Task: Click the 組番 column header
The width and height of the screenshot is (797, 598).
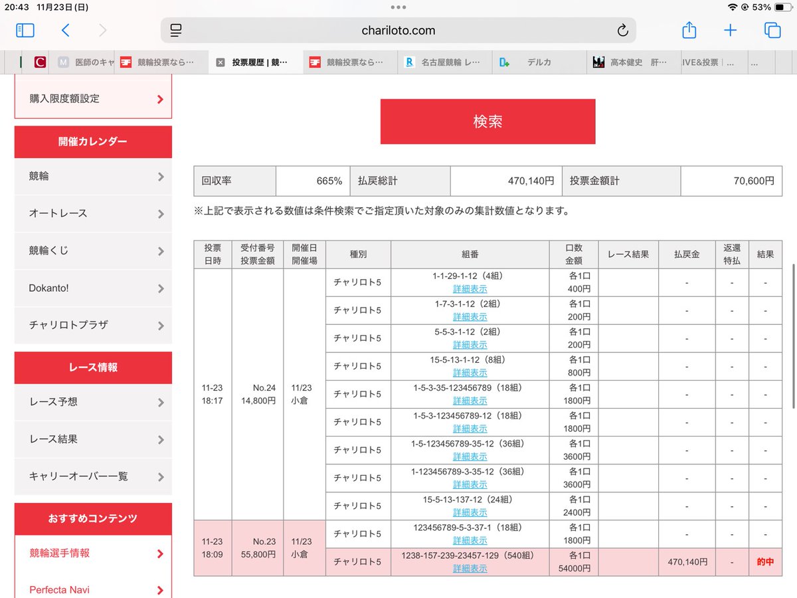Action: tap(470, 254)
